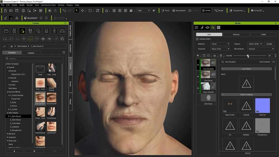Click the delete layer trash icon

click(x=221, y=56)
